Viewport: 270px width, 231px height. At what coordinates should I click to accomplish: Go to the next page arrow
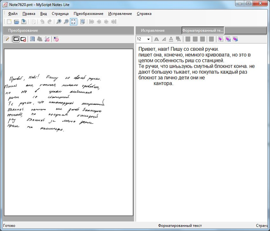coord(106,22)
